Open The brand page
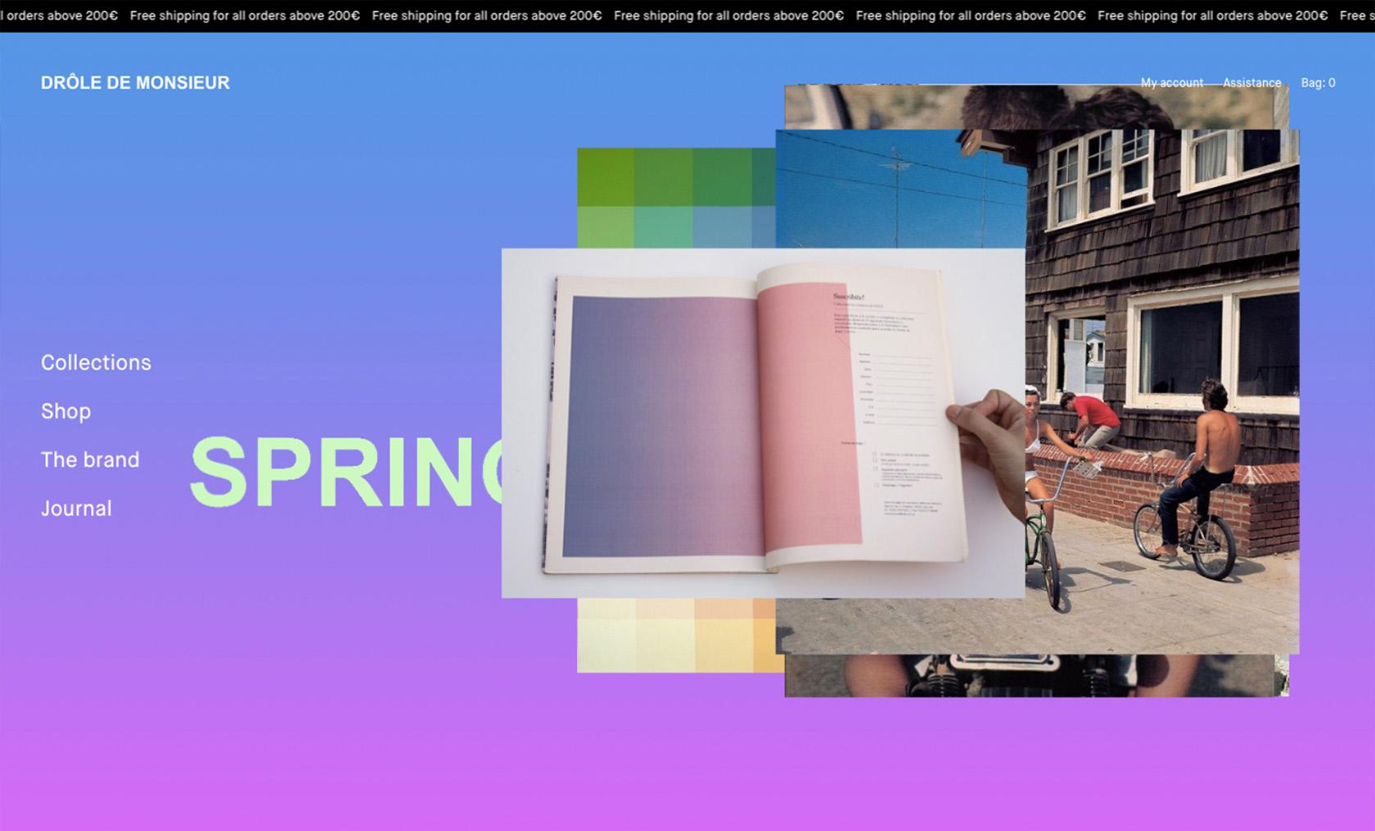The image size is (1375, 831). (90, 460)
